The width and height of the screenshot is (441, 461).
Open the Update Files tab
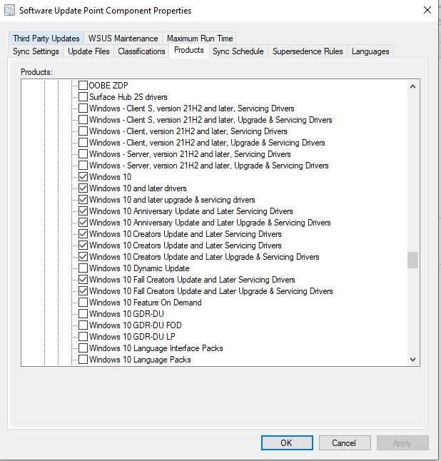pos(88,51)
